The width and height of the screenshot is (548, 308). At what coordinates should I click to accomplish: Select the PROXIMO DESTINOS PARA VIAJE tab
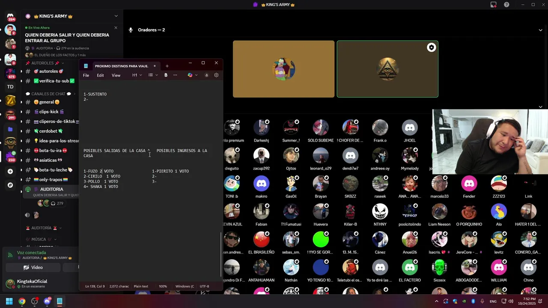(x=121, y=66)
